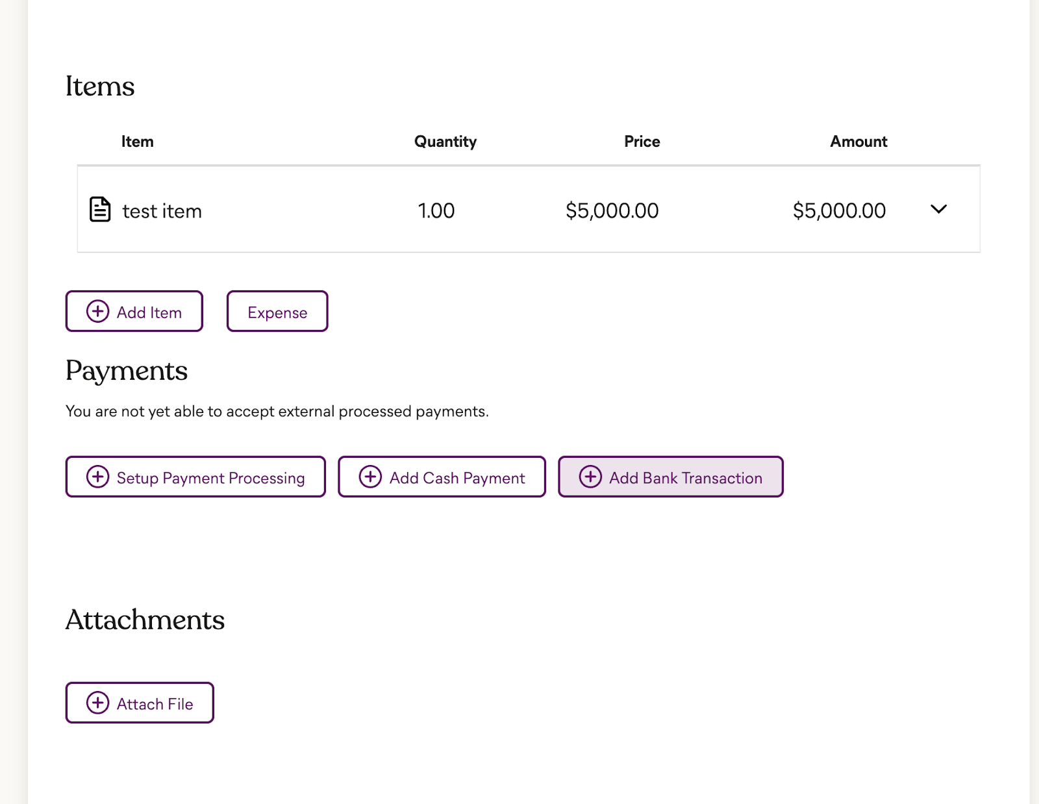
Task: Click the $5,000.00 value under Amount
Action: coord(839,210)
